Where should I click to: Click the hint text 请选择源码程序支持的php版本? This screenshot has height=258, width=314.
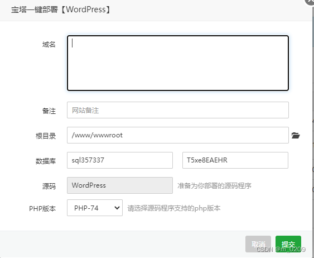click(174, 208)
